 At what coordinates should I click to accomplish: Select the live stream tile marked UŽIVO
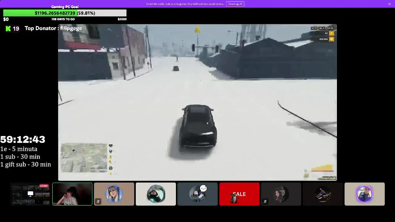coord(30,194)
